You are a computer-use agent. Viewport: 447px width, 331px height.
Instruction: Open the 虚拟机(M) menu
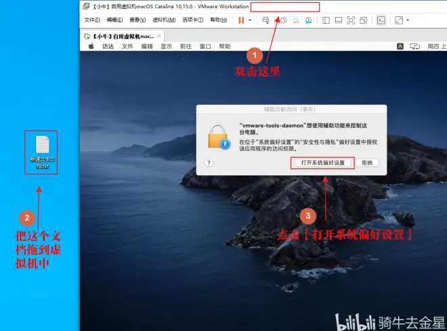coord(164,20)
